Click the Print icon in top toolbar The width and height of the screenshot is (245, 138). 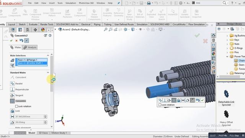149,3
